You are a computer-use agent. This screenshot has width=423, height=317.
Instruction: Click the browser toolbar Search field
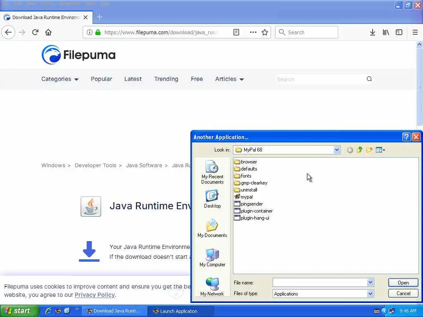coord(307,32)
